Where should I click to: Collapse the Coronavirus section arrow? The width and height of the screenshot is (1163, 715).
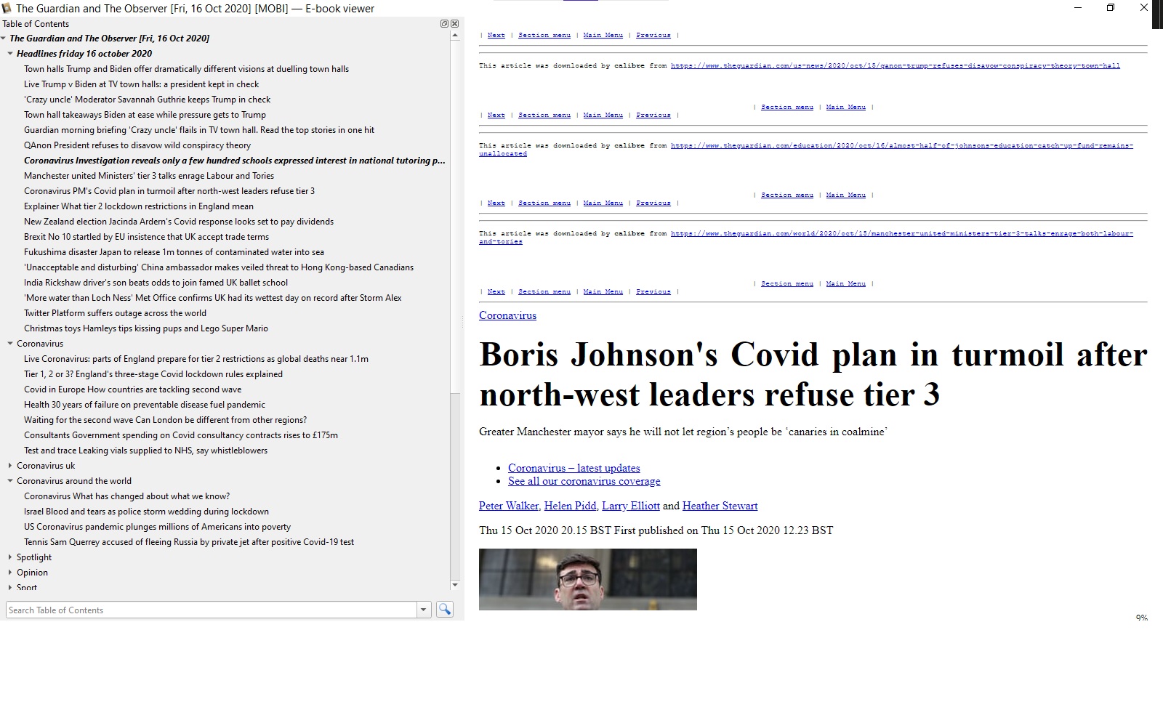point(10,344)
